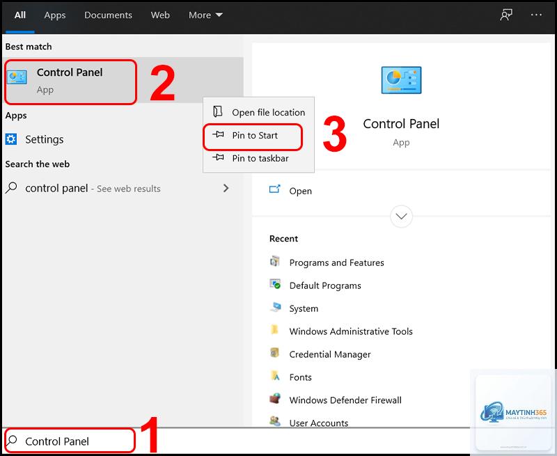Expand the More filter dropdown

tap(205, 15)
